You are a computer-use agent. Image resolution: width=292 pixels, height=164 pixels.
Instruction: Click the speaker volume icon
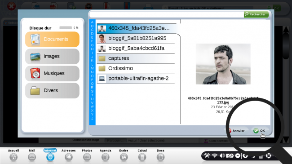pyautogui.click(x=222, y=155)
